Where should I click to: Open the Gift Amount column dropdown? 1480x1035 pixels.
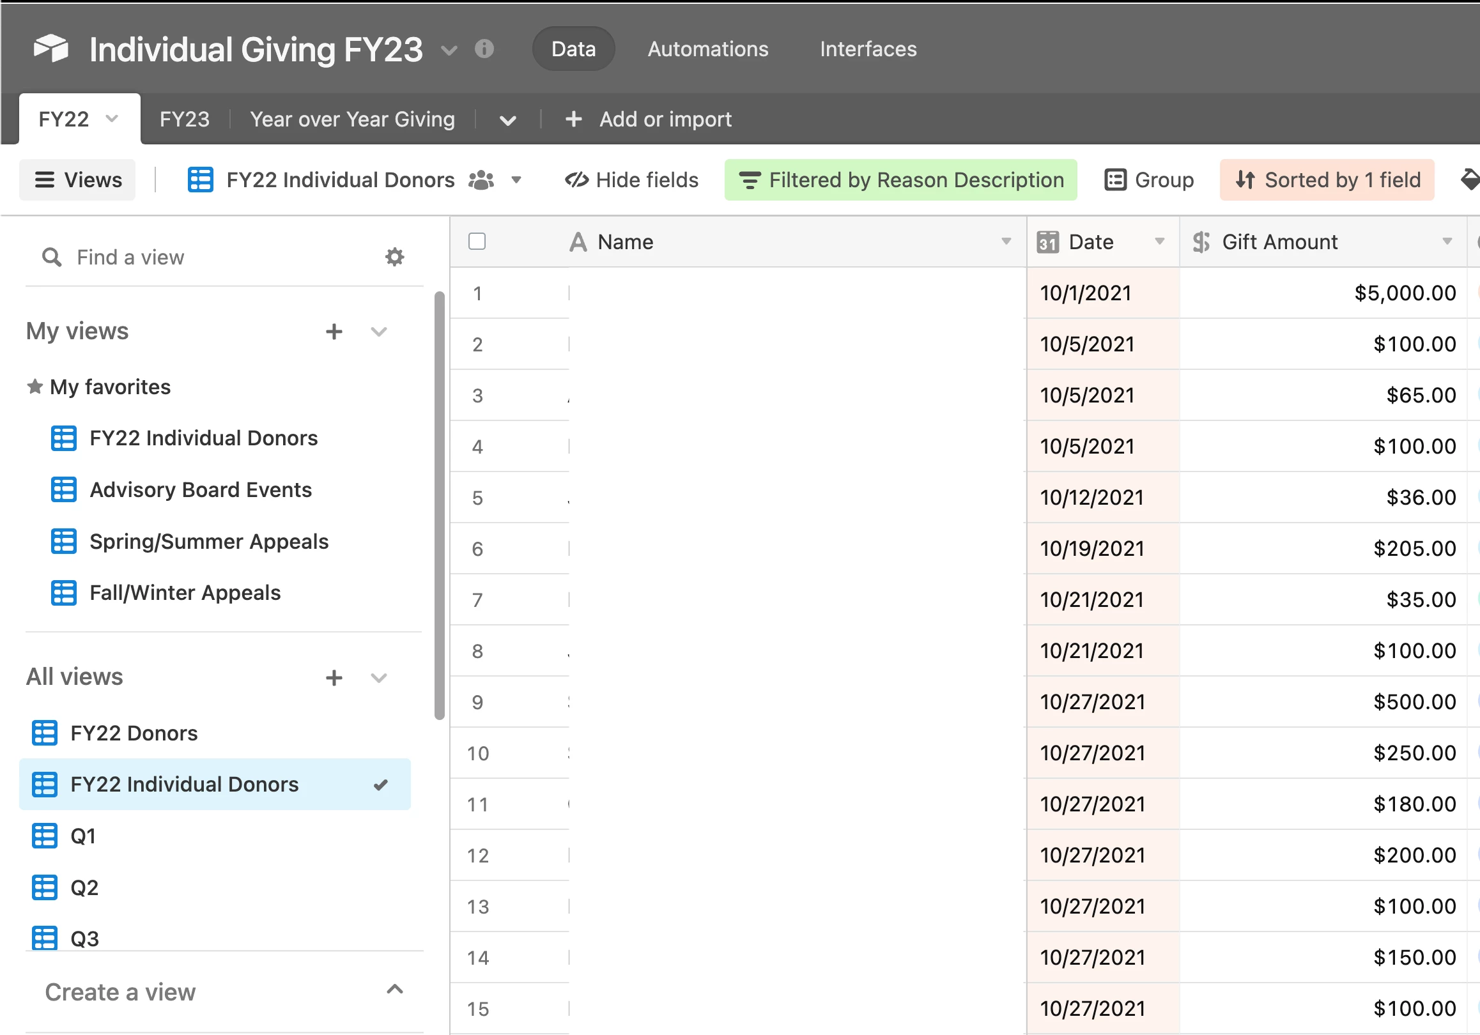tap(1447, 241)
